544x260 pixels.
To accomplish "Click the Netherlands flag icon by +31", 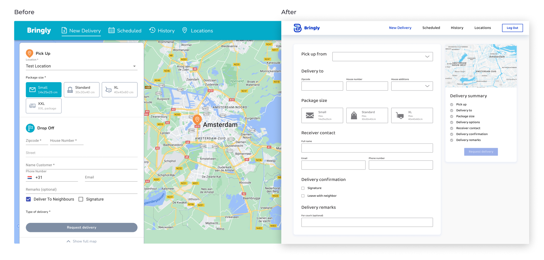I will coord(30,178).
